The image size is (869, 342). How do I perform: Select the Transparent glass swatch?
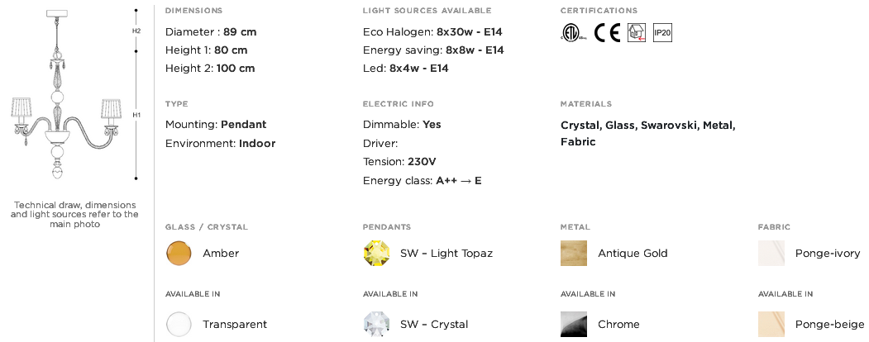(x=179, y=325)
